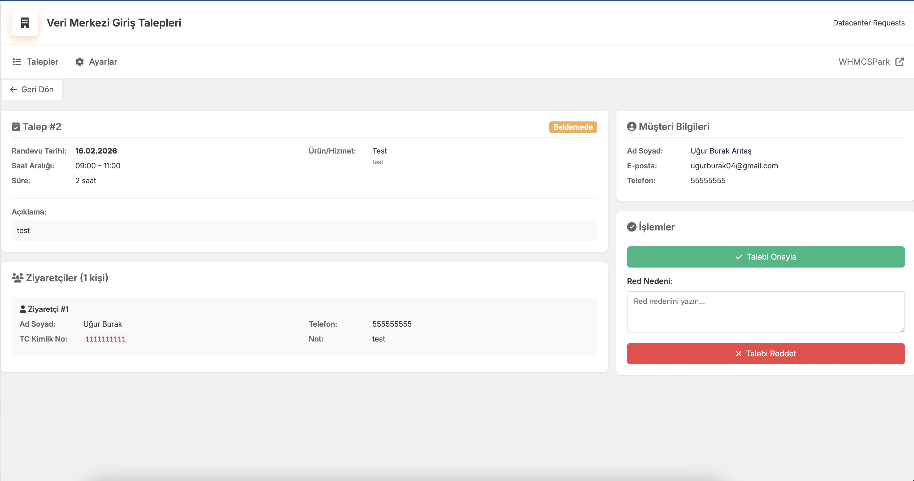Open the WHMCSPark link
The width and height of the screenshot is (914, 481).
click(871, 62)
